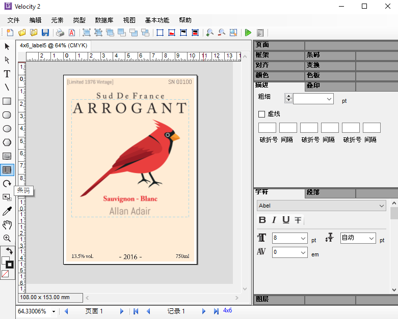Select the Text tool in left toolbar
Screen dimensions: 398x319
[7, 74]
